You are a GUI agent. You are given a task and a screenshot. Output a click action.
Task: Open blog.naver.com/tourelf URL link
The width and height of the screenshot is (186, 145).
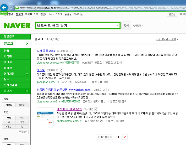58,63
